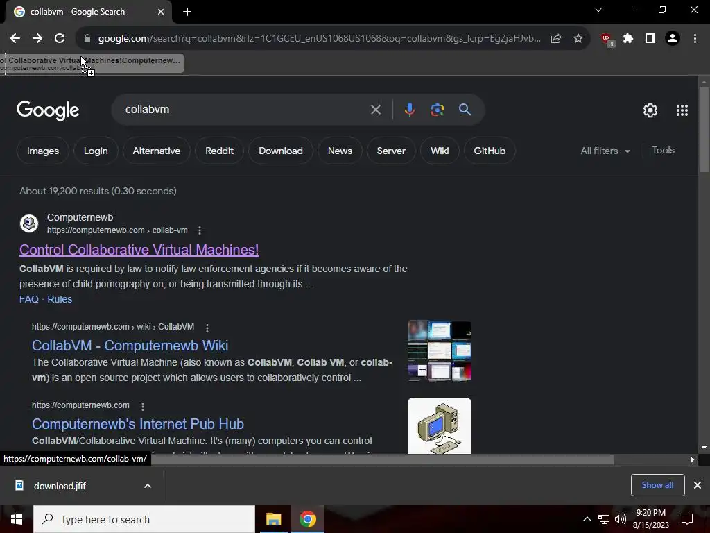Viewport: 710px width, 533px height.
Task: Reload the Google search page
Action: (60, 39)
